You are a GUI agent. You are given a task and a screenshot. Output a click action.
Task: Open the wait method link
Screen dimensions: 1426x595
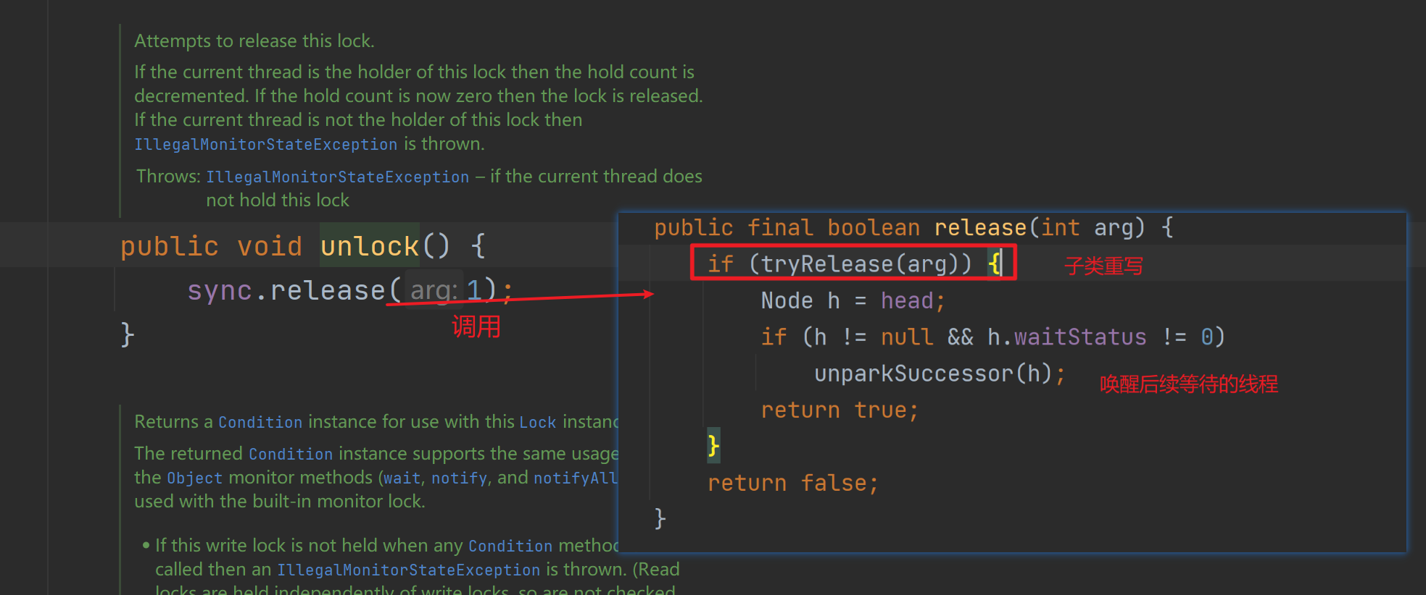pos(402,478)
